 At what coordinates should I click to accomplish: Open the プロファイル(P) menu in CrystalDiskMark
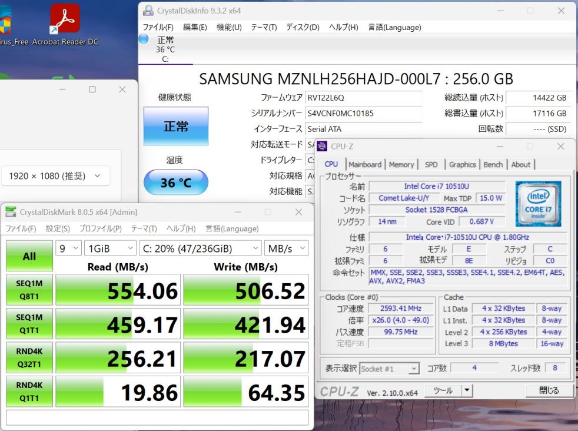(x=101, y=228)
